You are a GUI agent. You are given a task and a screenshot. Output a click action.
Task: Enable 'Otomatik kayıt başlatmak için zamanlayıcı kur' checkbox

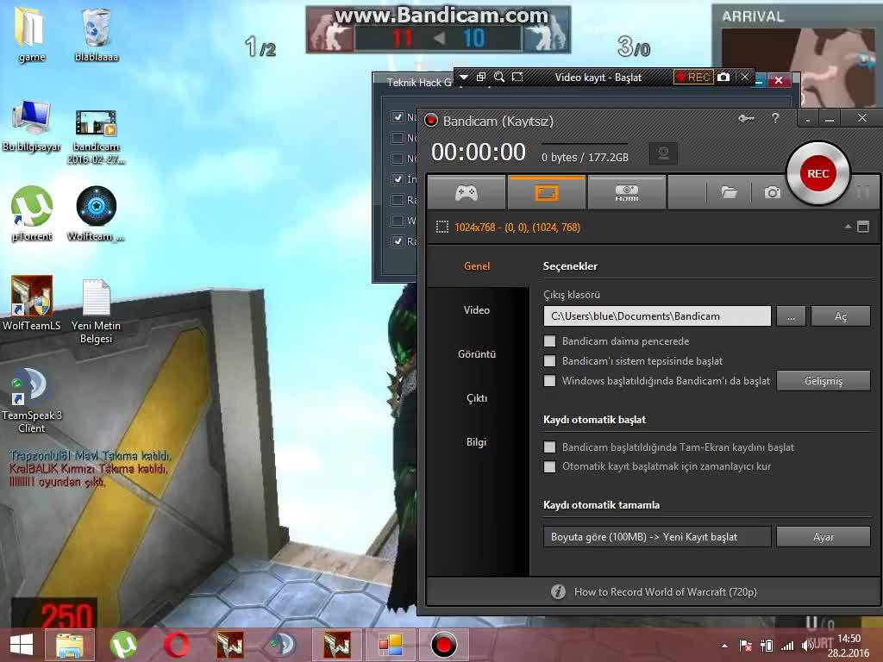point(549,466)
